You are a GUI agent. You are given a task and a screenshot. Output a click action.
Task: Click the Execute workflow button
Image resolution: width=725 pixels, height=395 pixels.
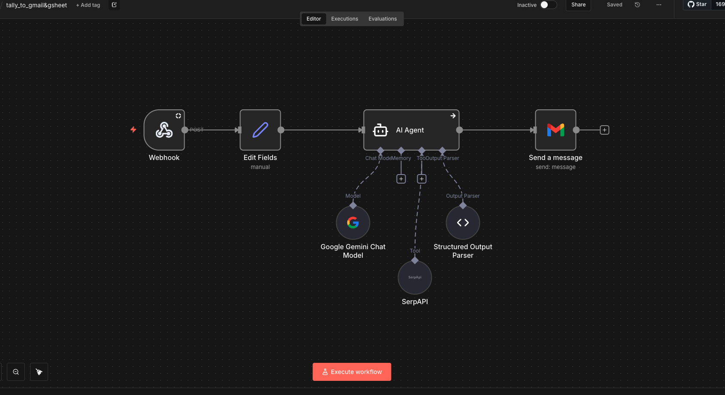click(352, 371)
